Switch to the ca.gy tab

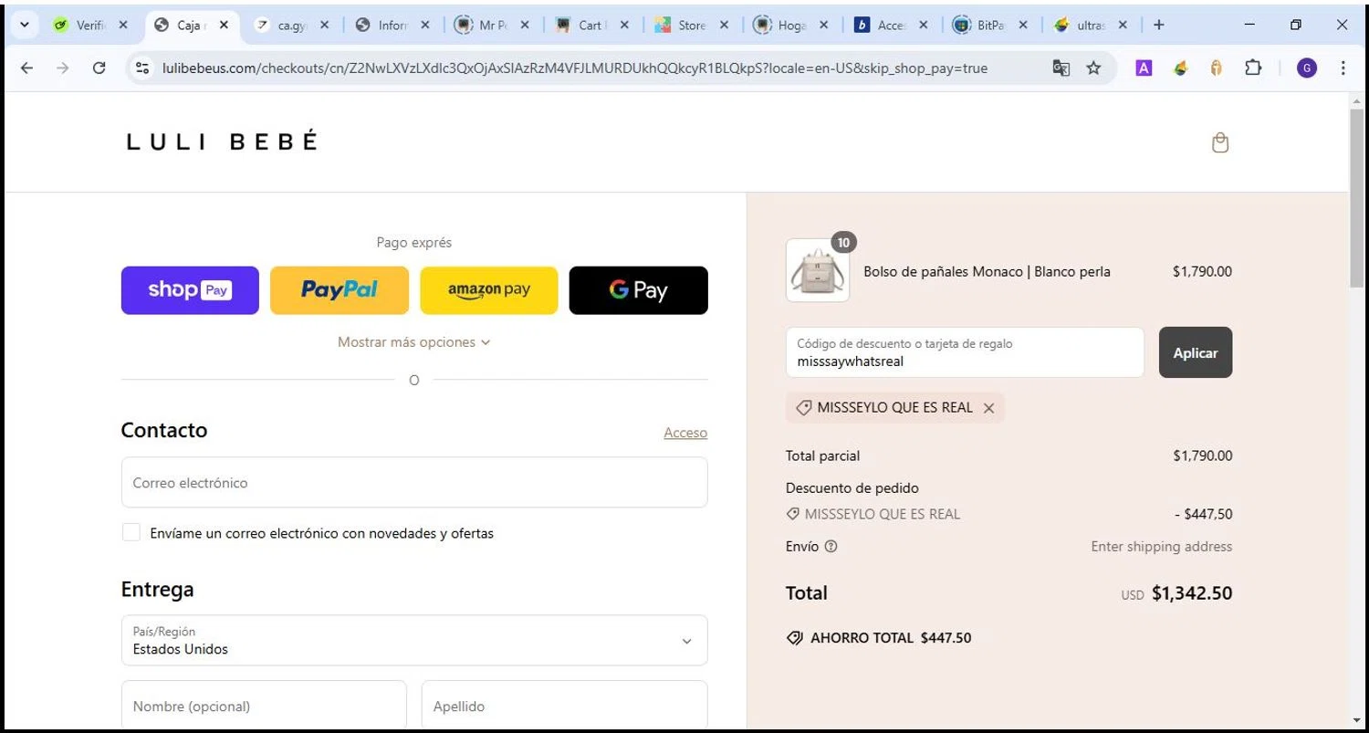[x=291, y=25]
